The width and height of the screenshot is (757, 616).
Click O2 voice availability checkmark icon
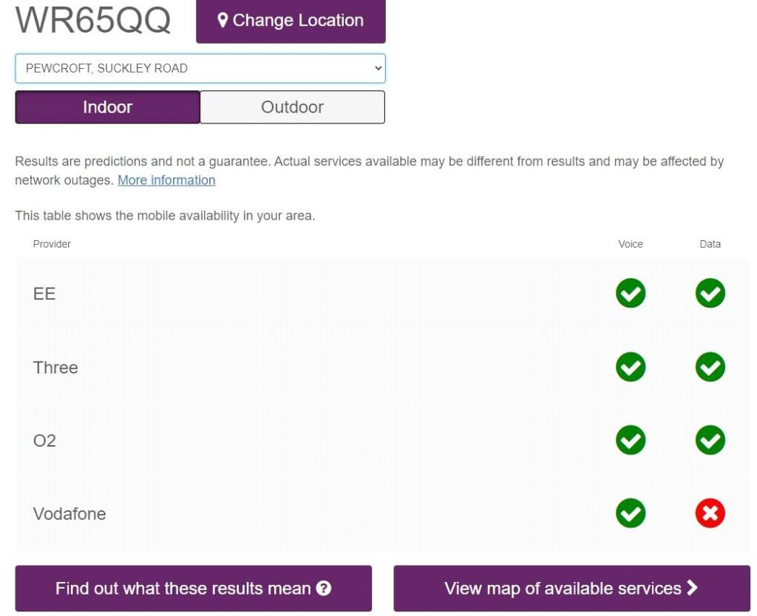[x=630, y=441]
